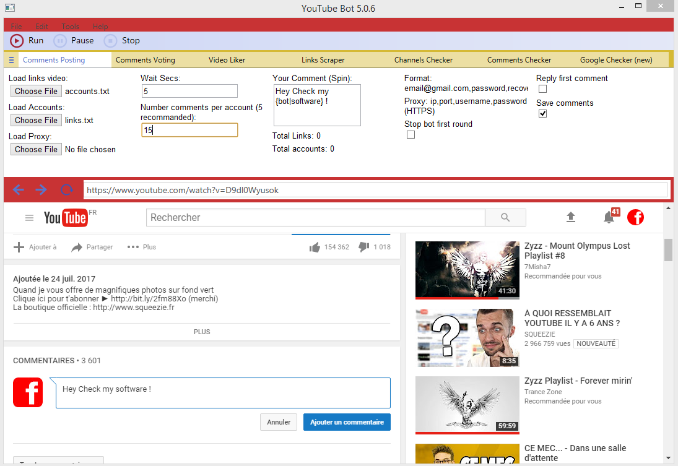Go back with the browser back arrow
Image resolution: width=678 pixels, height=466 pixels.
pyautogui.click(x=18, y=190)
